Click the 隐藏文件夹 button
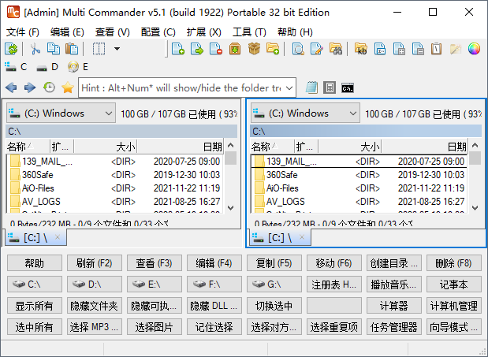Screen dimensions: 488x357 (x=95, y=306)
